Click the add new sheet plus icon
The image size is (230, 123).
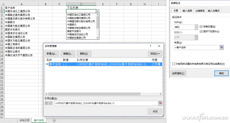tap(54, 121)
